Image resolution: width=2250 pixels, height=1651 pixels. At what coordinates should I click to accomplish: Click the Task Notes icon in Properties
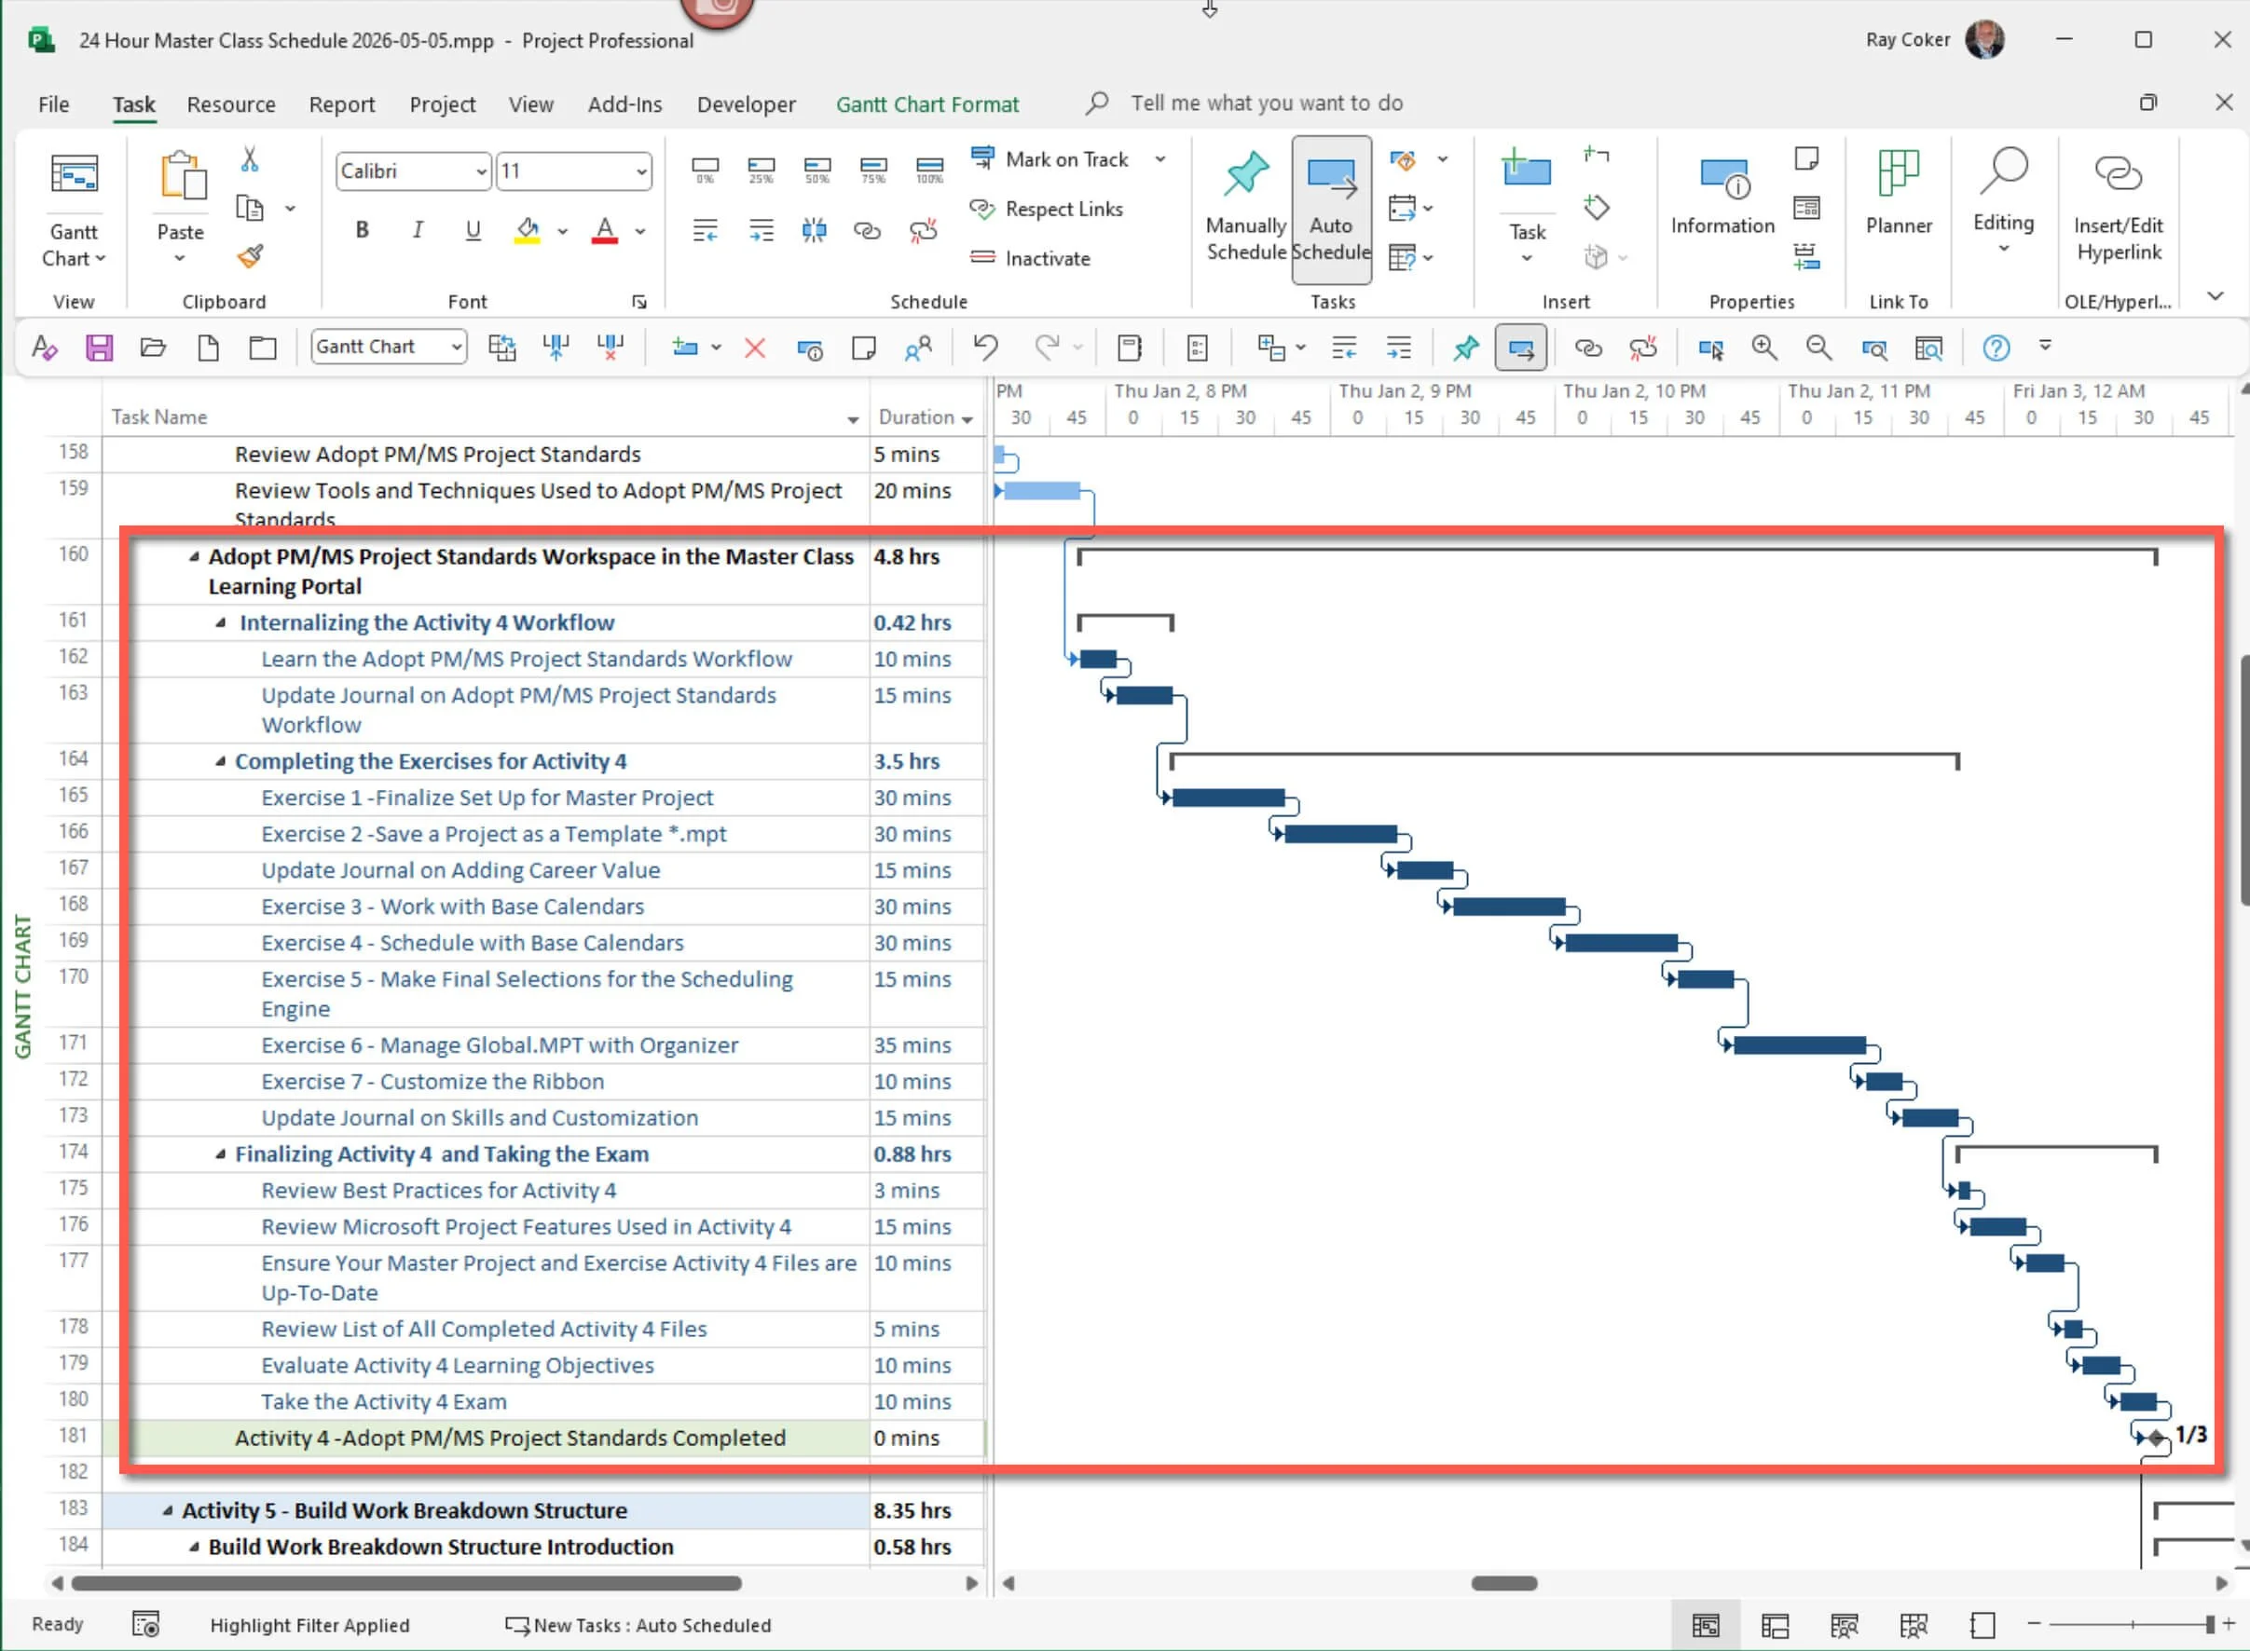pos(1806,157)
